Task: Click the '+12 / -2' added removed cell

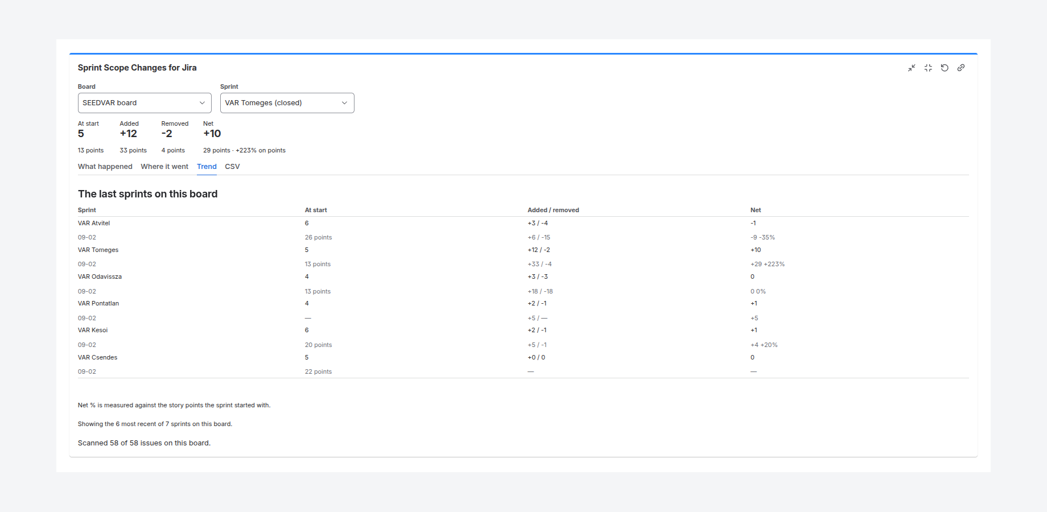Action: click(539, 250)
